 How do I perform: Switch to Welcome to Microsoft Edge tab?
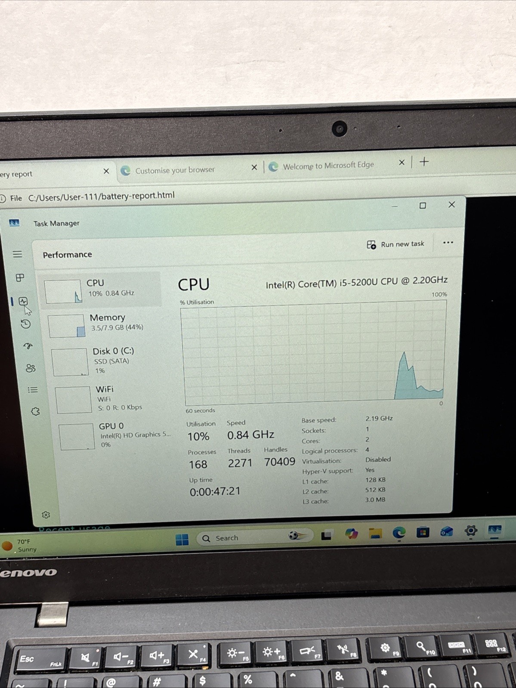click(x=328, y=166)
